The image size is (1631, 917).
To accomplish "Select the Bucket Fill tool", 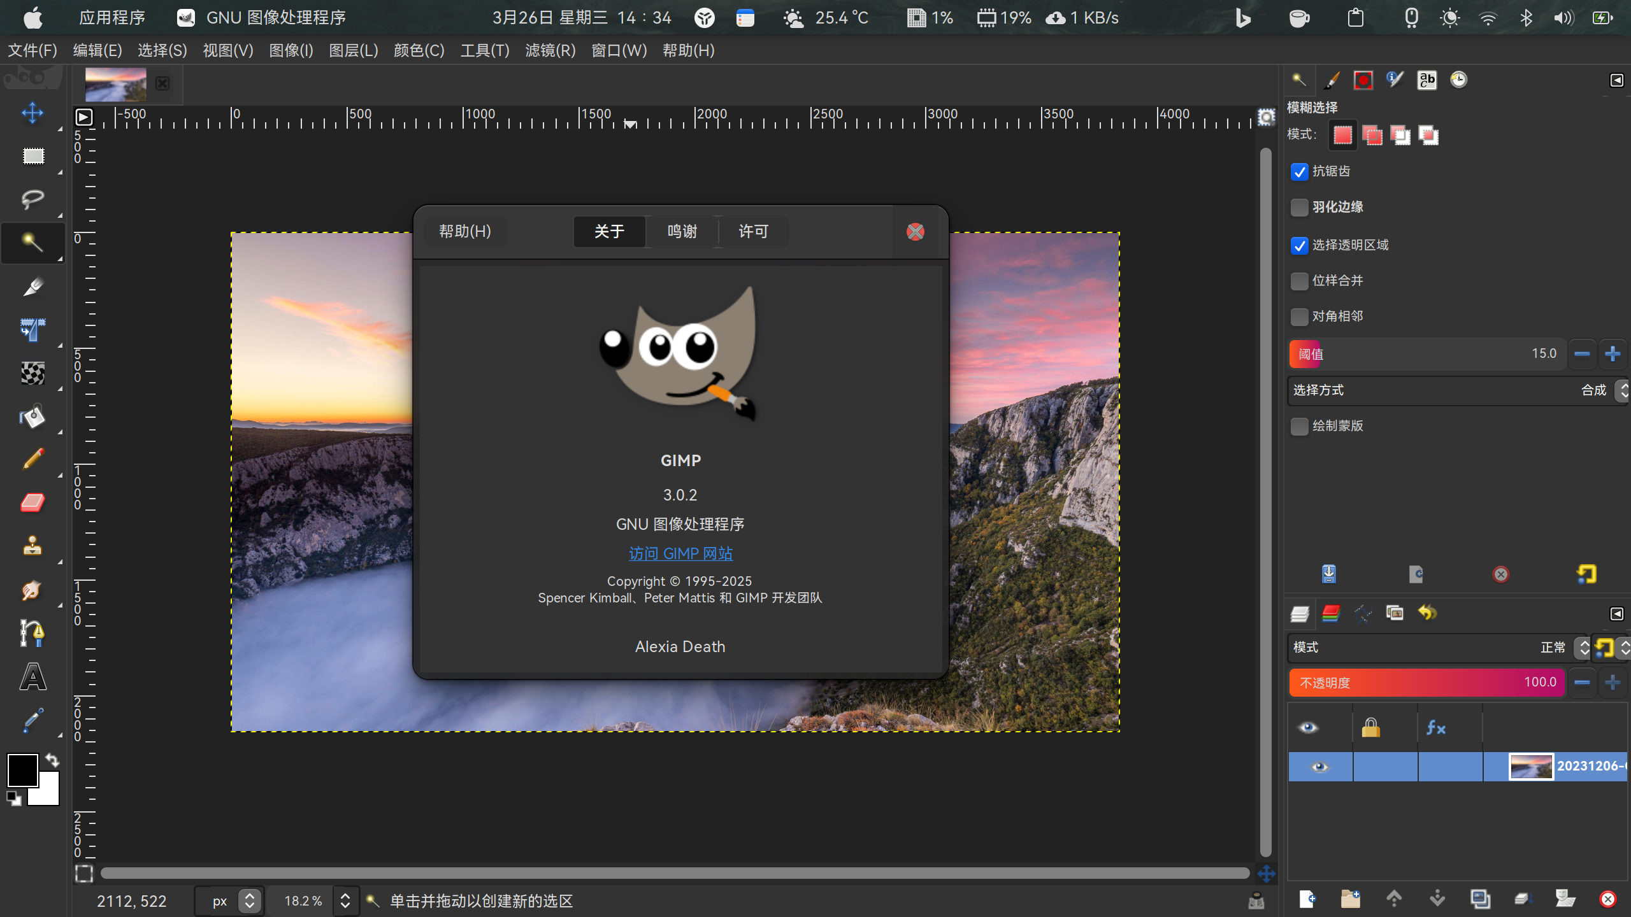I will click(x=32, y=416).
